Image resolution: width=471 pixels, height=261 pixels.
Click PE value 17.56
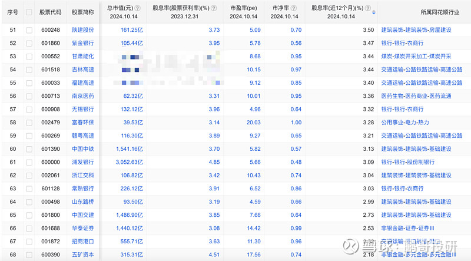(254, 255)
